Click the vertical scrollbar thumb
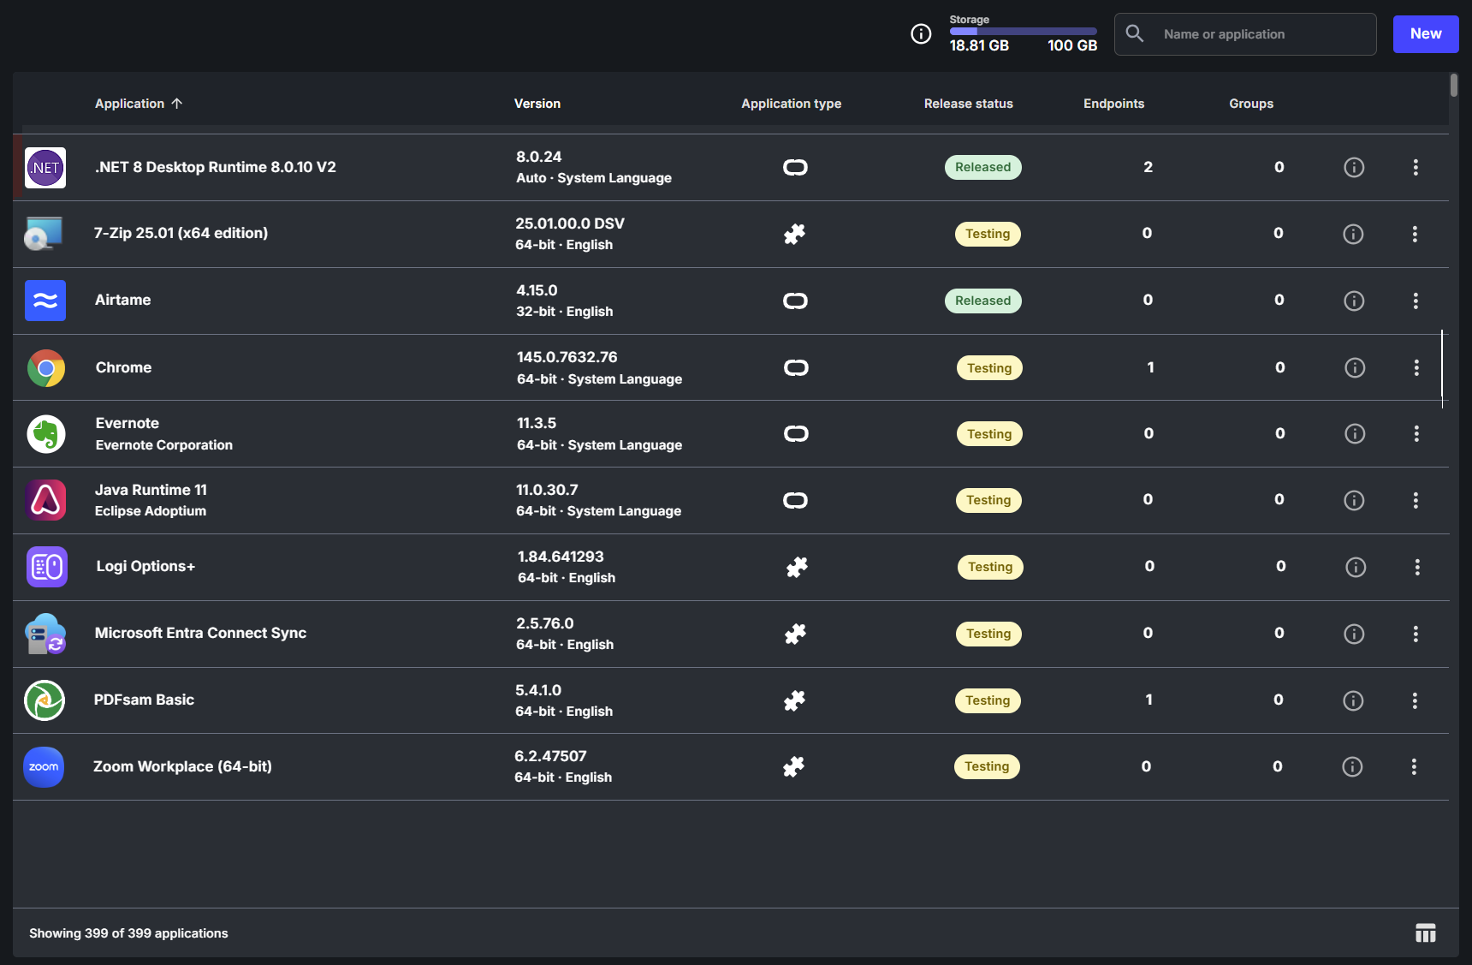This screenshot has width=1472, height=965. (x=1453, y=86)
